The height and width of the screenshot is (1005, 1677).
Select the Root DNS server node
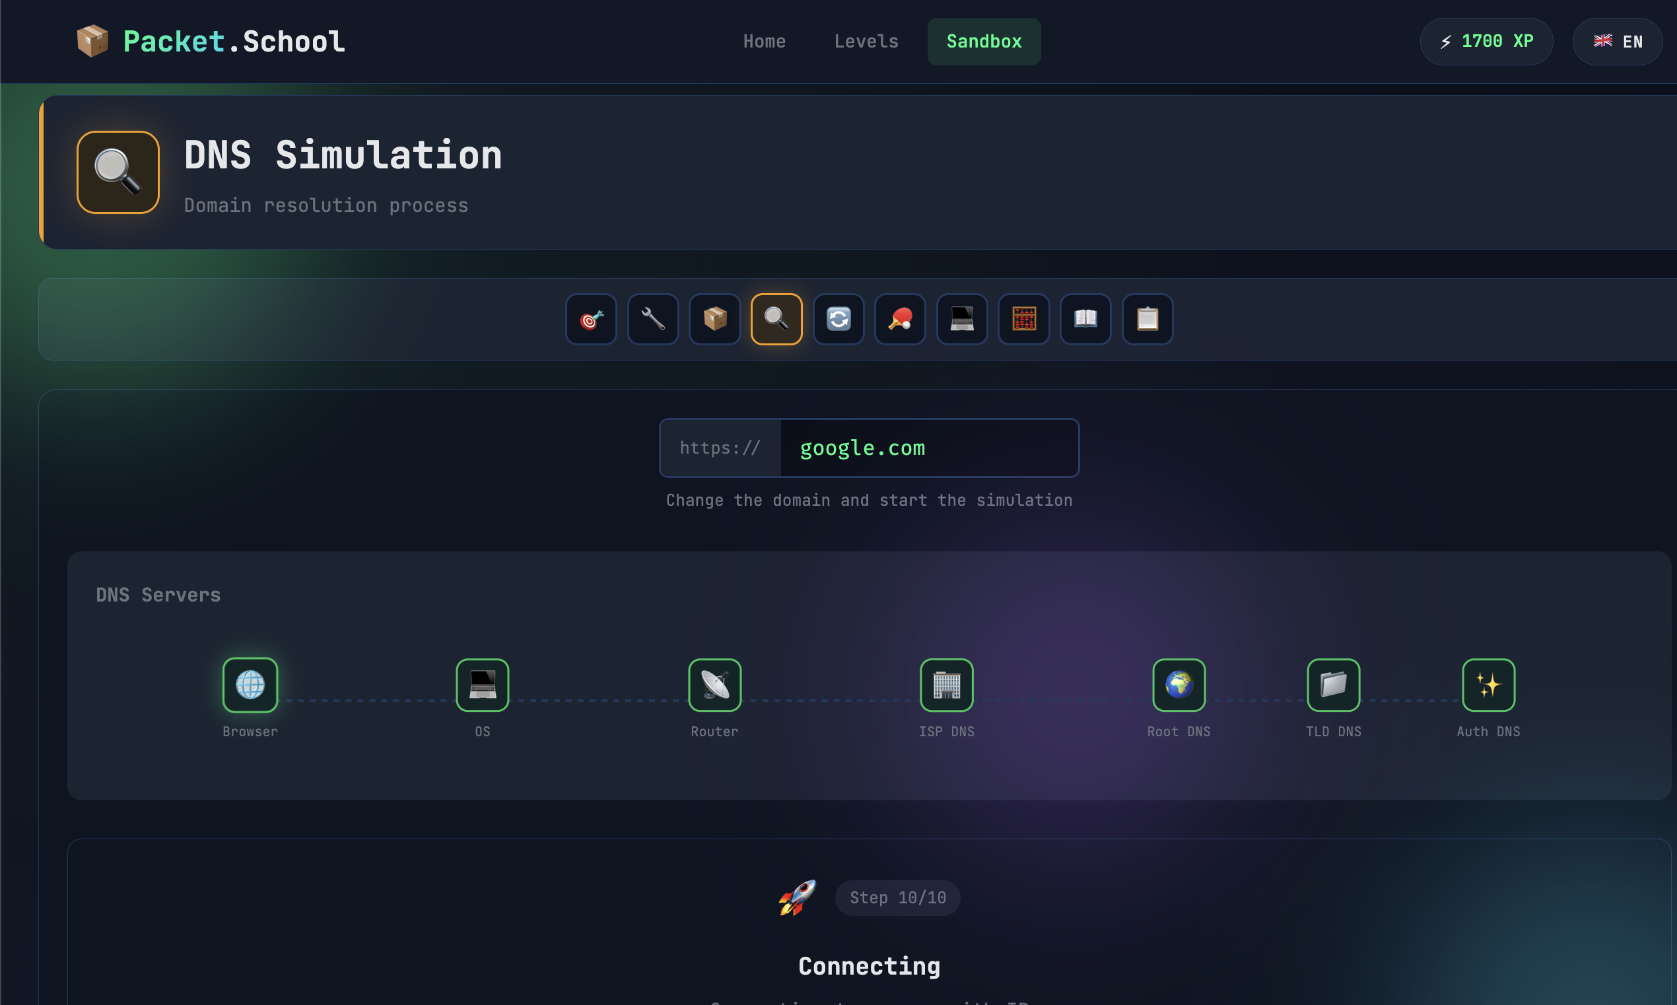pos(1178,685)
